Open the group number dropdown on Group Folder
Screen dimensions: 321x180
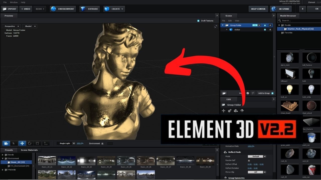(260, 25)
